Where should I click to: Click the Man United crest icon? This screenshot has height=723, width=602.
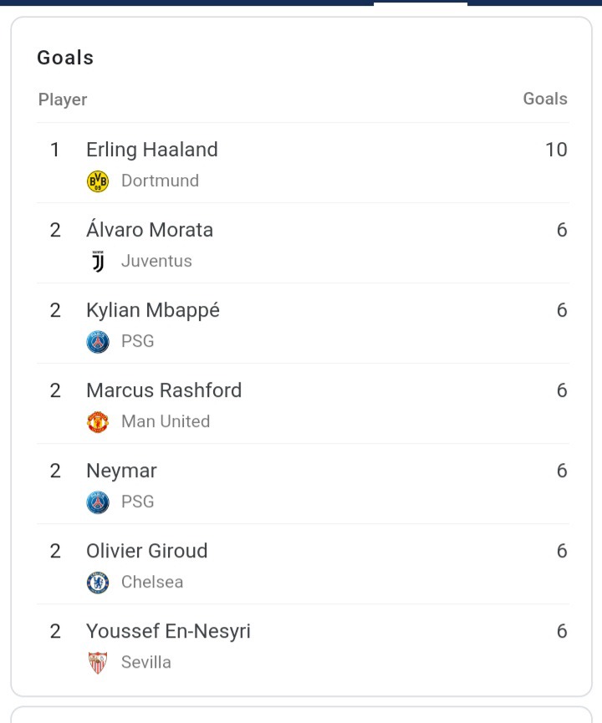98,422
